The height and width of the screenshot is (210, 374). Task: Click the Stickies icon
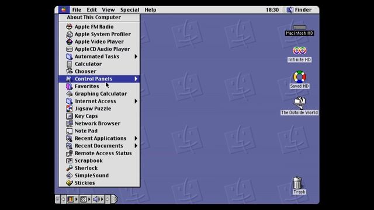click(69, 183)
